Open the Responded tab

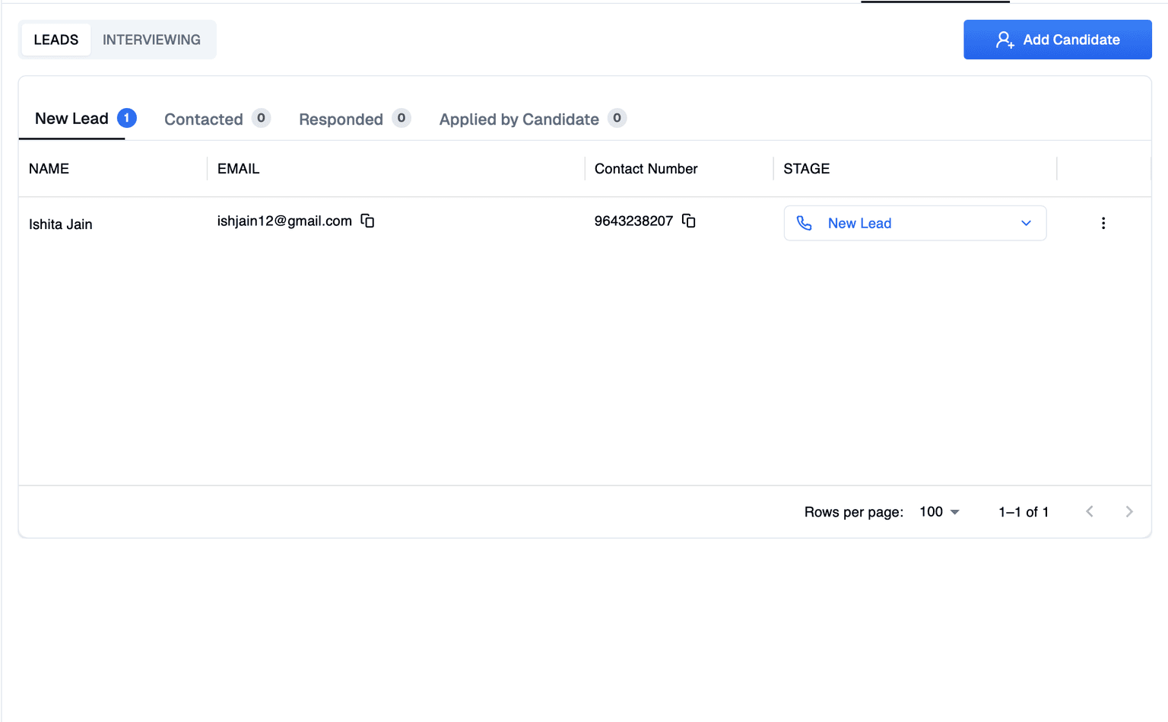coord(354,119)
